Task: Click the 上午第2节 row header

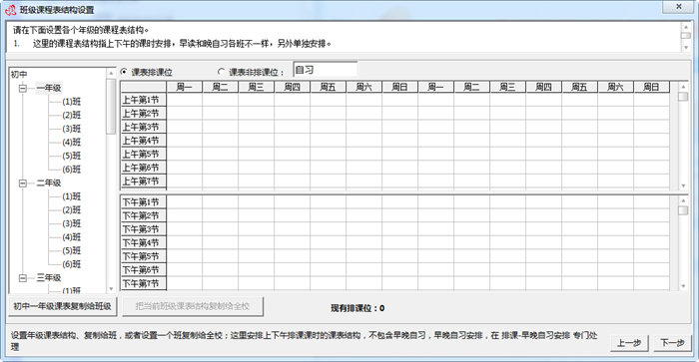Action: click(143, 113)
